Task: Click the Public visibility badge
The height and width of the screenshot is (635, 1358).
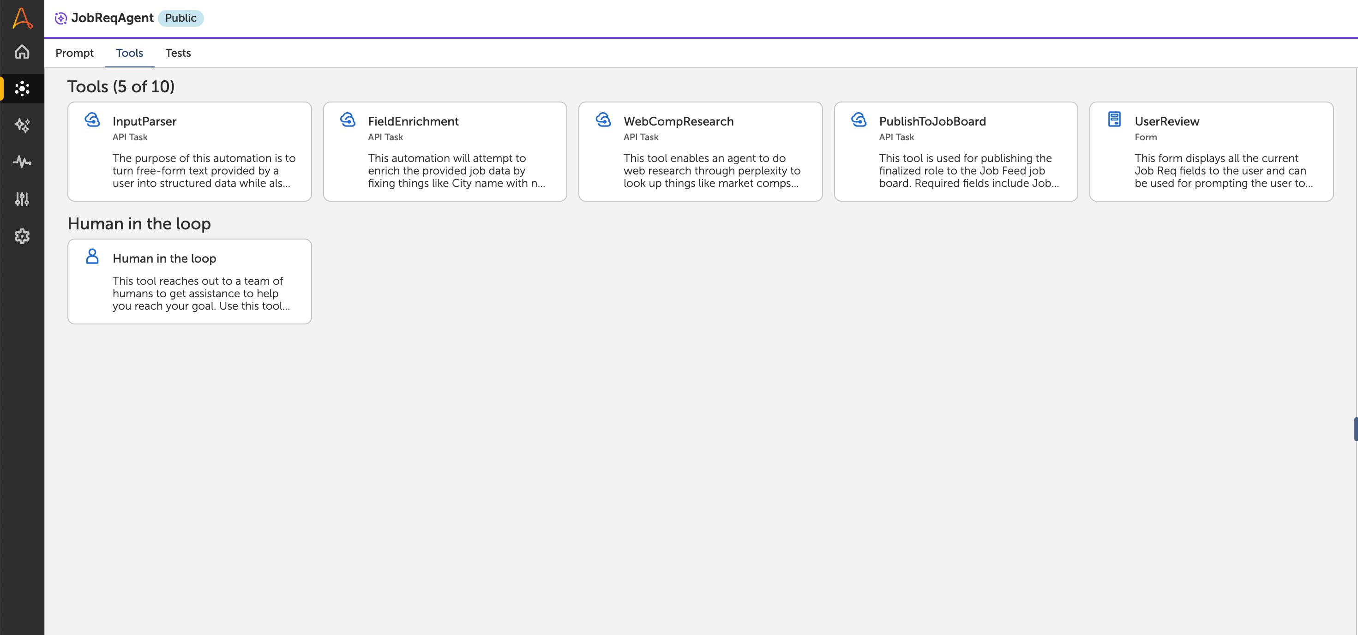Action: point(180,18)
